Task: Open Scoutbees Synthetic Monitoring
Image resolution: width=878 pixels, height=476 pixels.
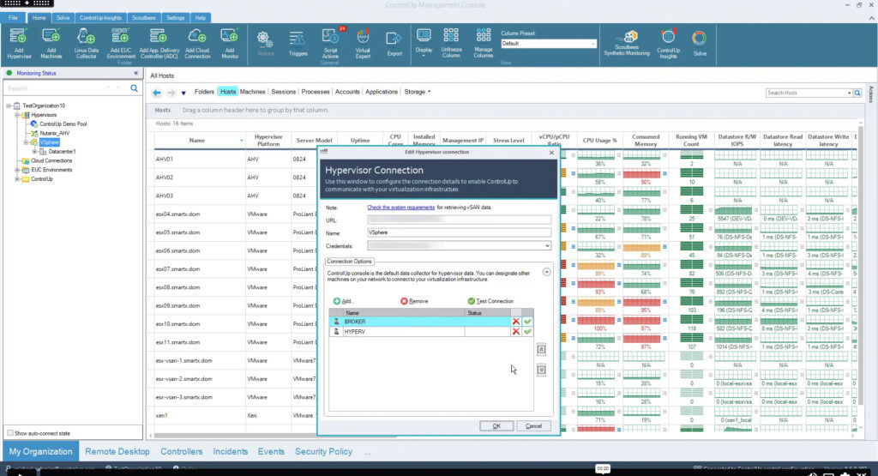Action: click(626, 43)
